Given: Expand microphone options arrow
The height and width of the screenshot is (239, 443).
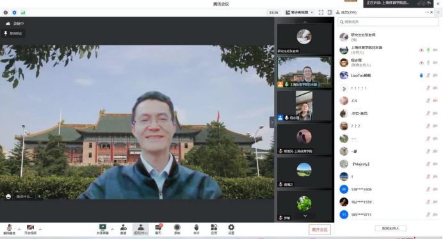Looking at the screenshot, I should coord(19,229).
